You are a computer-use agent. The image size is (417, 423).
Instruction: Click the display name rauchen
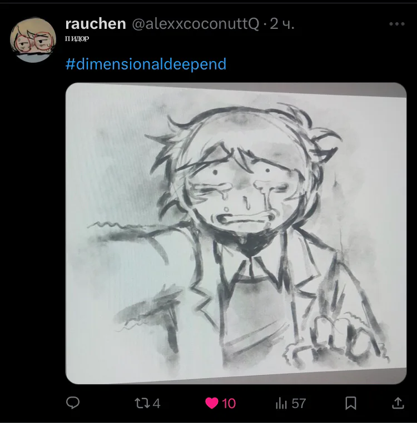point(96,24)
